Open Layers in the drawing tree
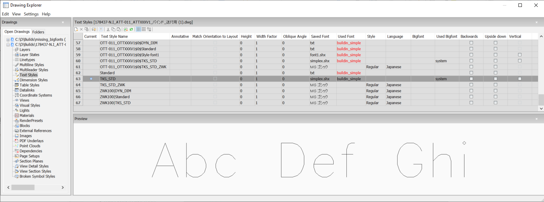 [25, 49]
